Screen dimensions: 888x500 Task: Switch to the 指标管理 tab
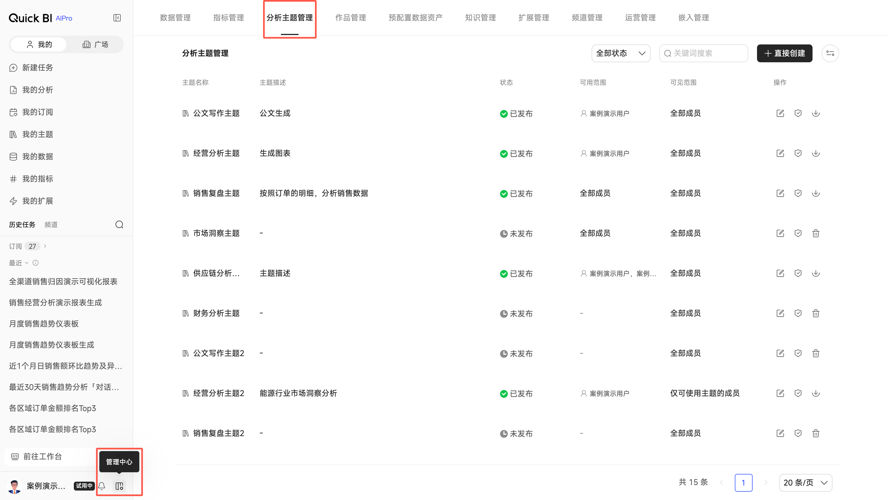click(x=229, y=17)
